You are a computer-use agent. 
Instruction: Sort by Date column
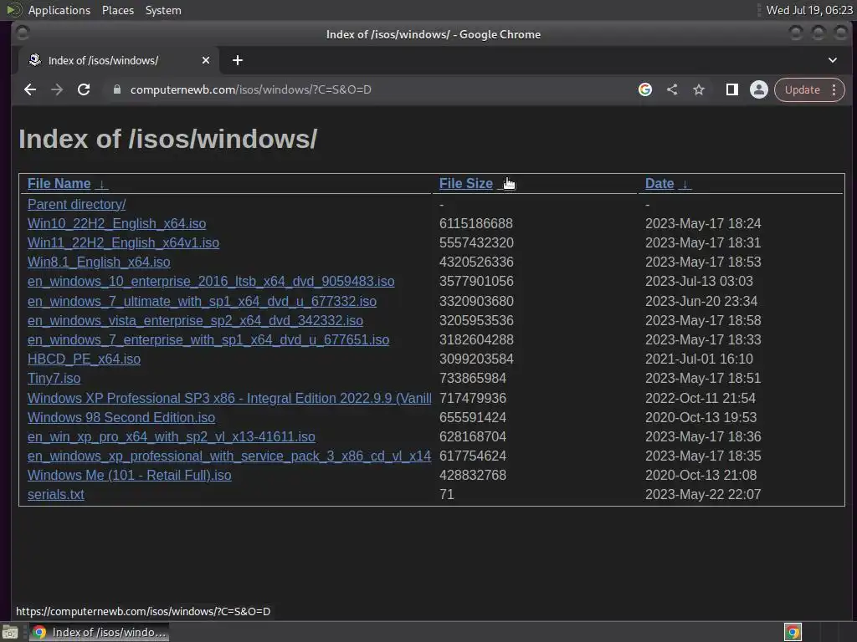659,183
